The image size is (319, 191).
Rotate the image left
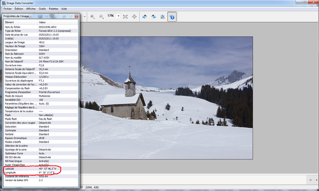(145, 17)
